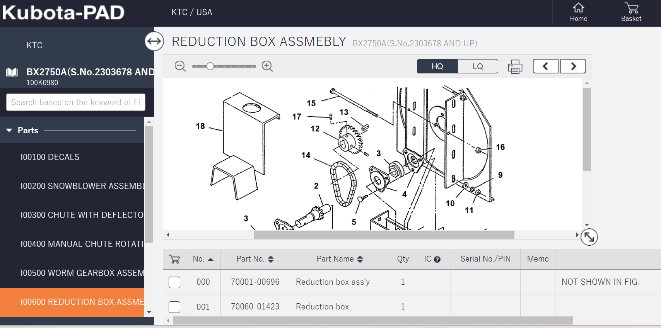The height and width of the screenshot is (328, 661).
Task: Open I00100 DECALS in parts list
Action: (x=50, y=157)
